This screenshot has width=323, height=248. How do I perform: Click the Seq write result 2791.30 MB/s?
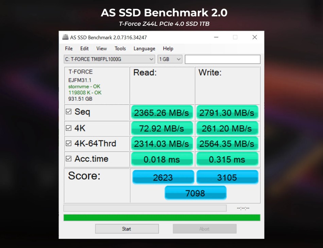click(227, 113)
